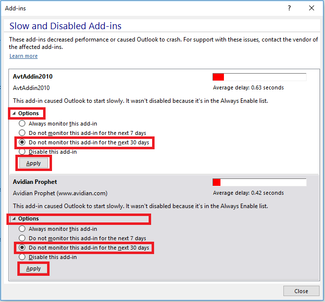The width and height of the screenshot is (325, 302).
Task: Click the 'Slow and Disabled Add-ins' title
Action: click(x=65, y=26)
